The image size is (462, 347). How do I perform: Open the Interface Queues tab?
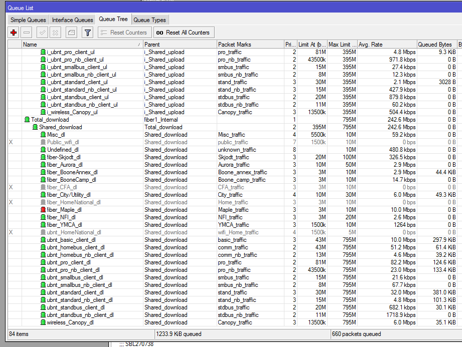click(x=73, y=20)
